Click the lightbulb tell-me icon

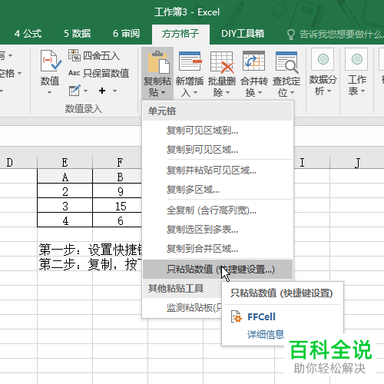(x=291, y=35)
